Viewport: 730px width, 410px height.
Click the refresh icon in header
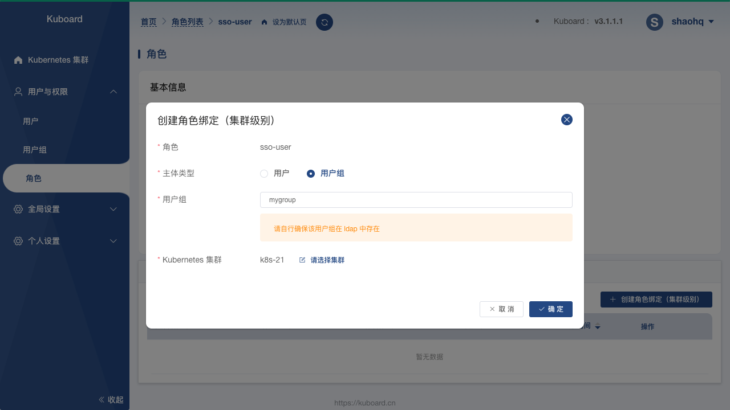coord(325,22)
